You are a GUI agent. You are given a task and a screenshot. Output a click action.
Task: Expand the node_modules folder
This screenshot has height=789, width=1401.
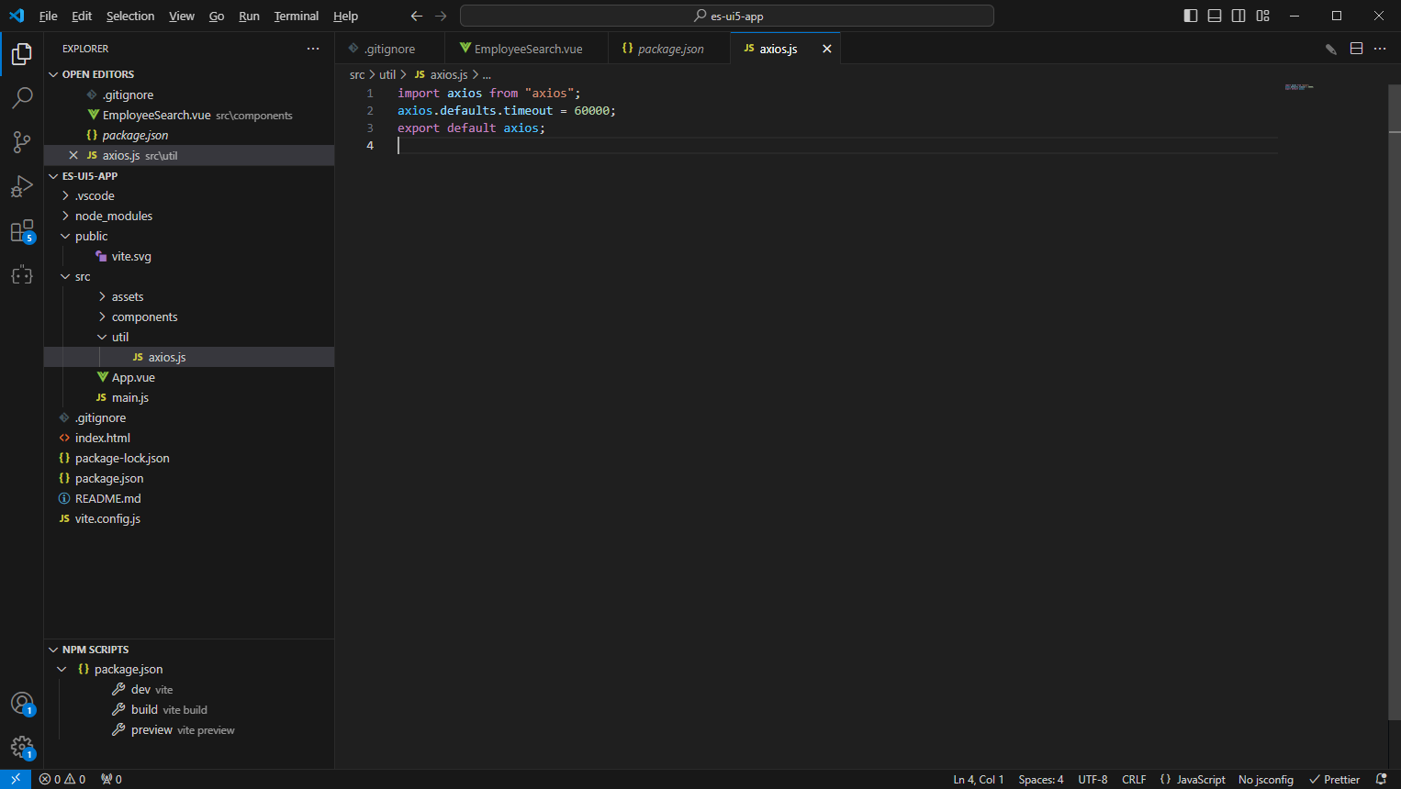pos(114,216)
